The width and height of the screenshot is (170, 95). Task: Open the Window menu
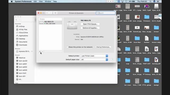[x=48, y=1]
